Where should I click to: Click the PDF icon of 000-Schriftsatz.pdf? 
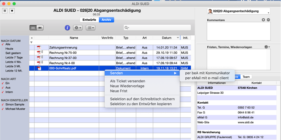tap(39, 68)
